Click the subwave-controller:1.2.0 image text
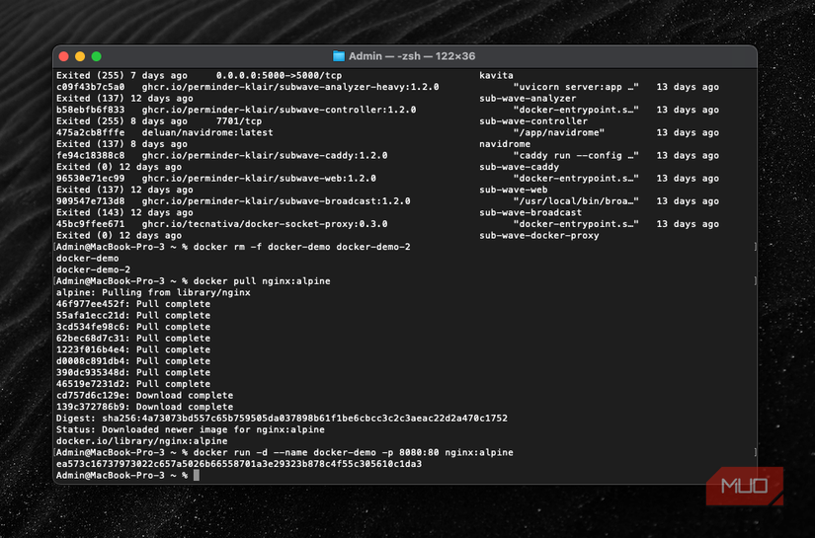Image resolution: width=815 pixels, height=538 pixels. [x=347, y=110]
